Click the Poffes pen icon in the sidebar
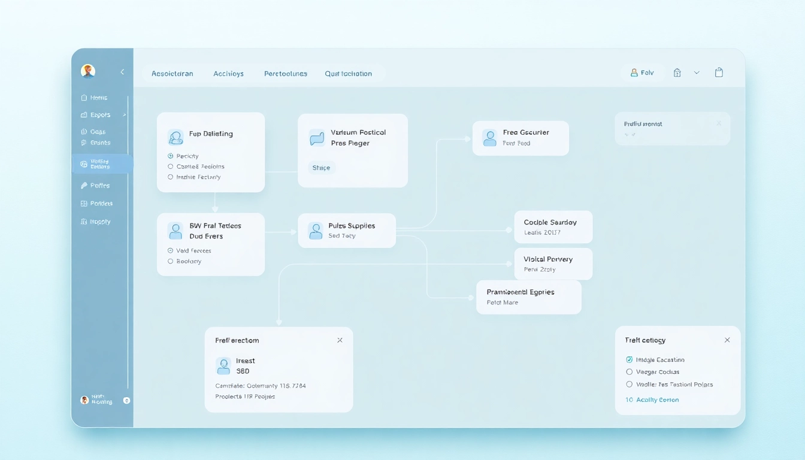 tap(84, 186)
